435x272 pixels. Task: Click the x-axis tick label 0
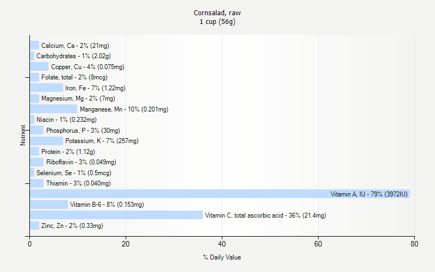pos(30,244)
